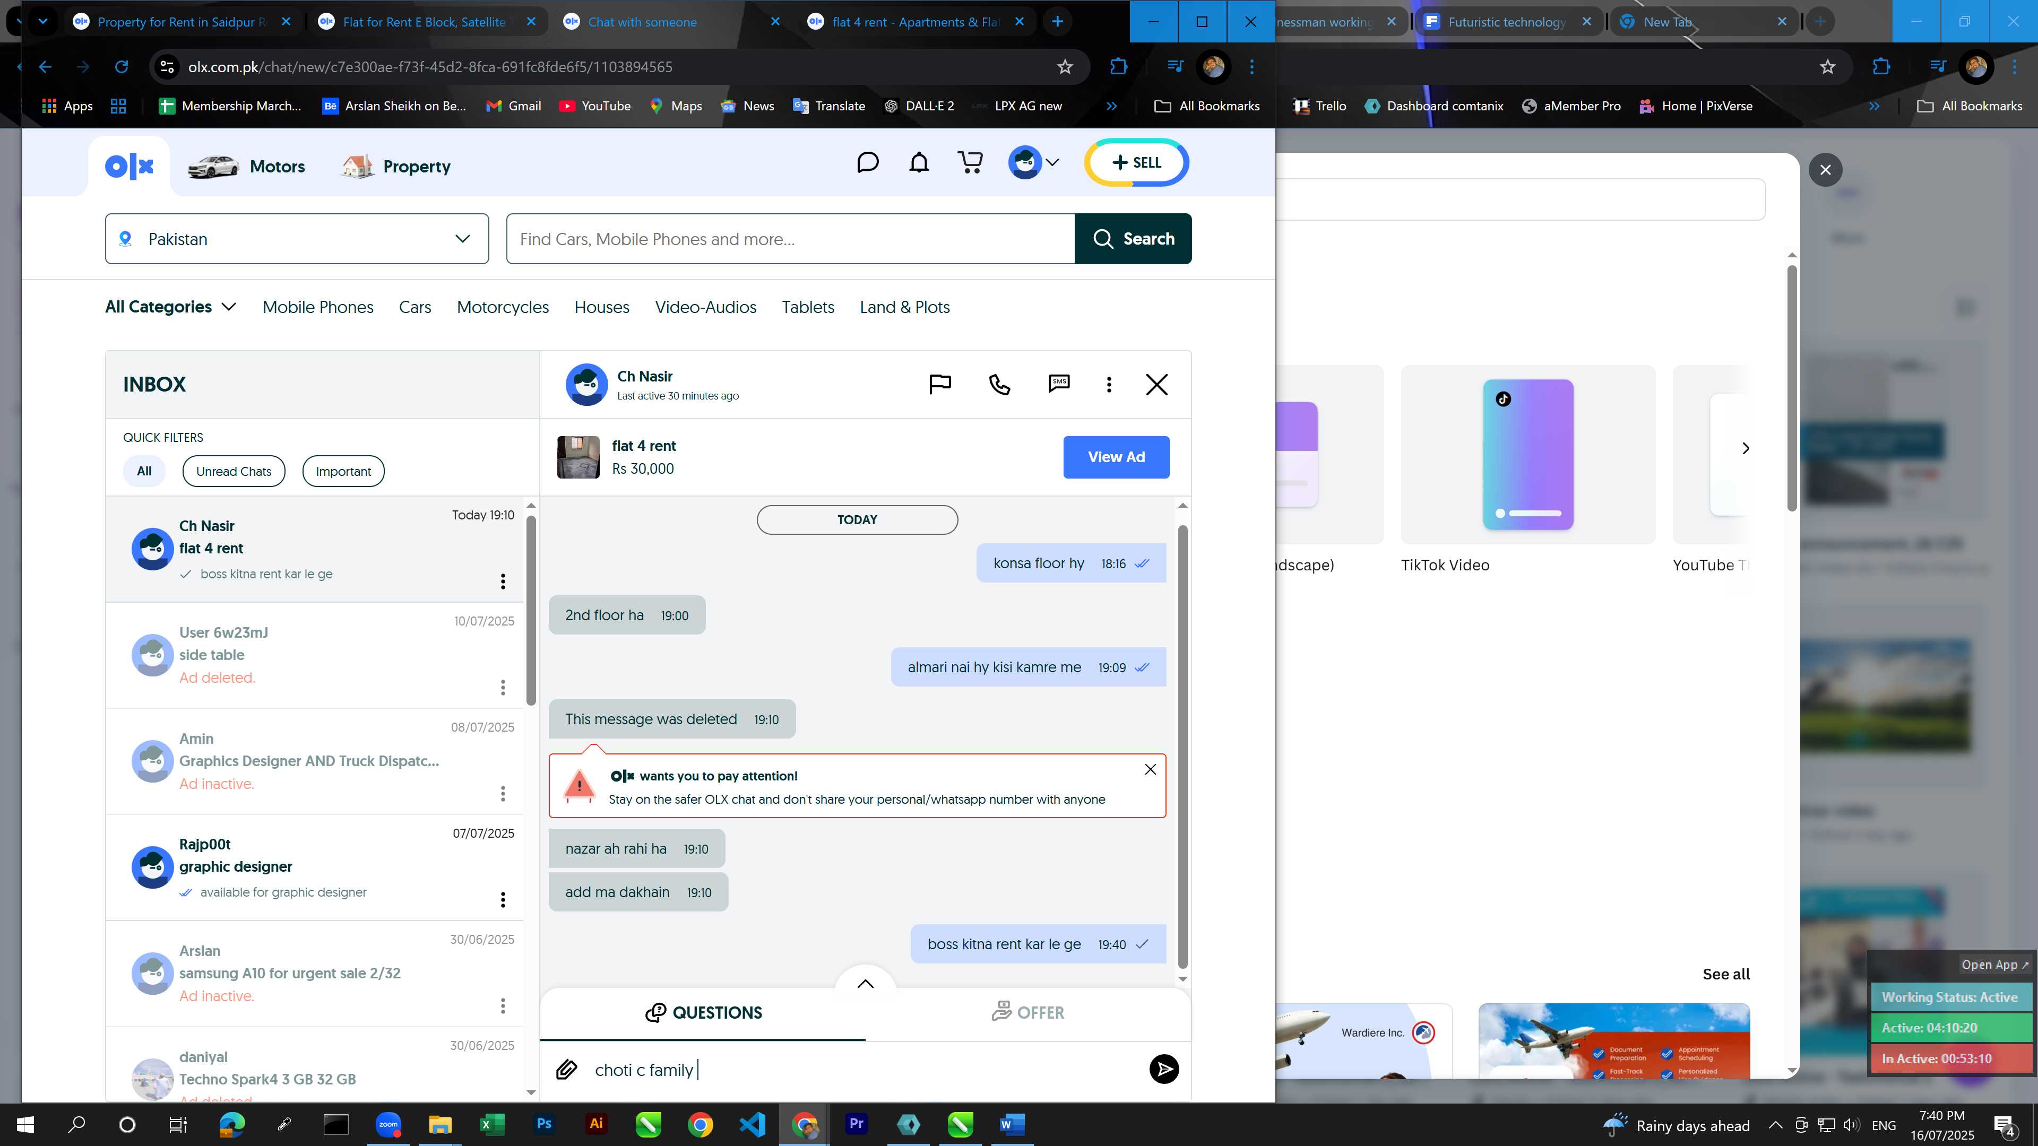Viewport: 2038px width, 1146px height.
Task: Open options menu for User 6w23mJ row
Action: click(503, 687)
